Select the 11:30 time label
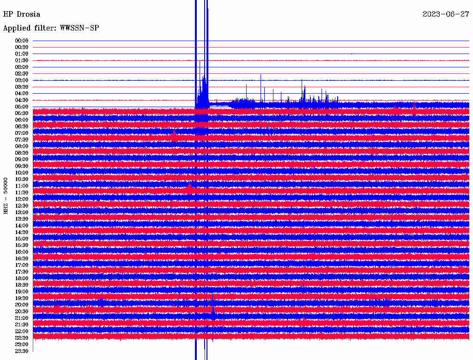 [x=22, y=192]
